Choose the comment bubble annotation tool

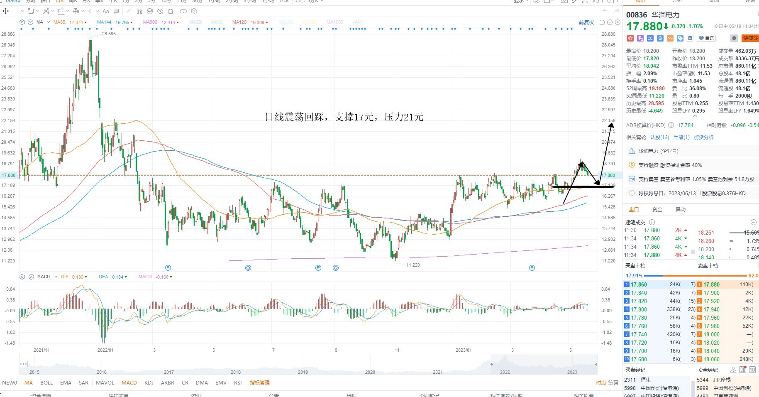pyautogui.click(x=116, y=11)
